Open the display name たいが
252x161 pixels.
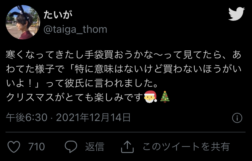pos(58,15)
